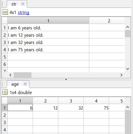Select cell 'I am 6 years old.'
Screen dimensions: 133x134
48,28
